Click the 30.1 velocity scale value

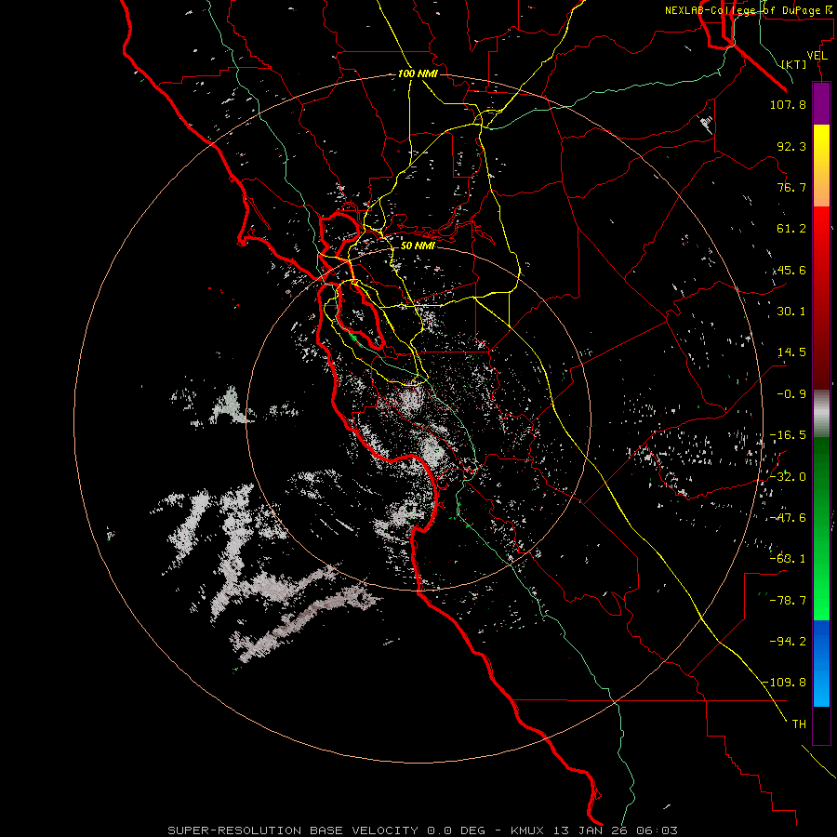click(x=791, y=312)
